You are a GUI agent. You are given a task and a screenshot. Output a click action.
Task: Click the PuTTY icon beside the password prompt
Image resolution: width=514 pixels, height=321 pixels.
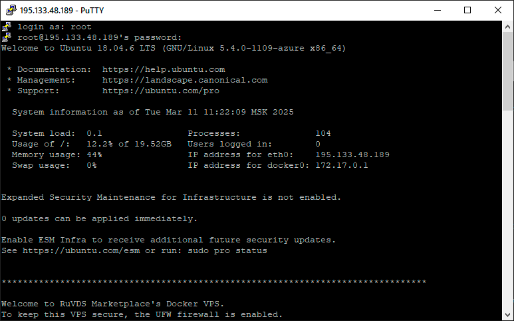tap(7, 37)
